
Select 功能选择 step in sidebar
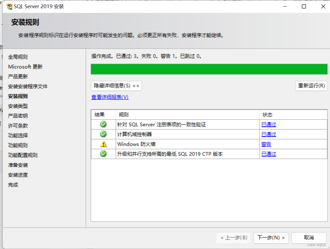[x=18, y=135]
